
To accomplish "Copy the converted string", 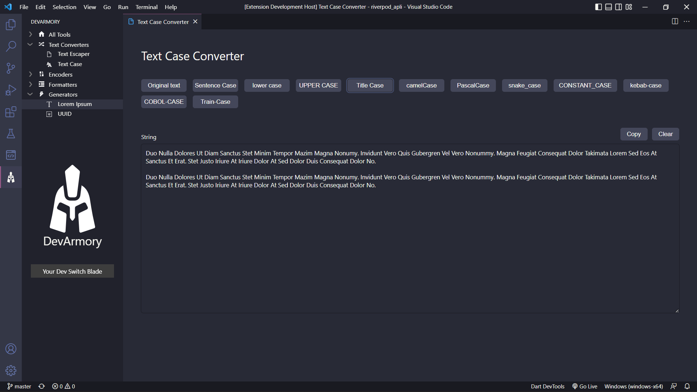I will point(634,134).
